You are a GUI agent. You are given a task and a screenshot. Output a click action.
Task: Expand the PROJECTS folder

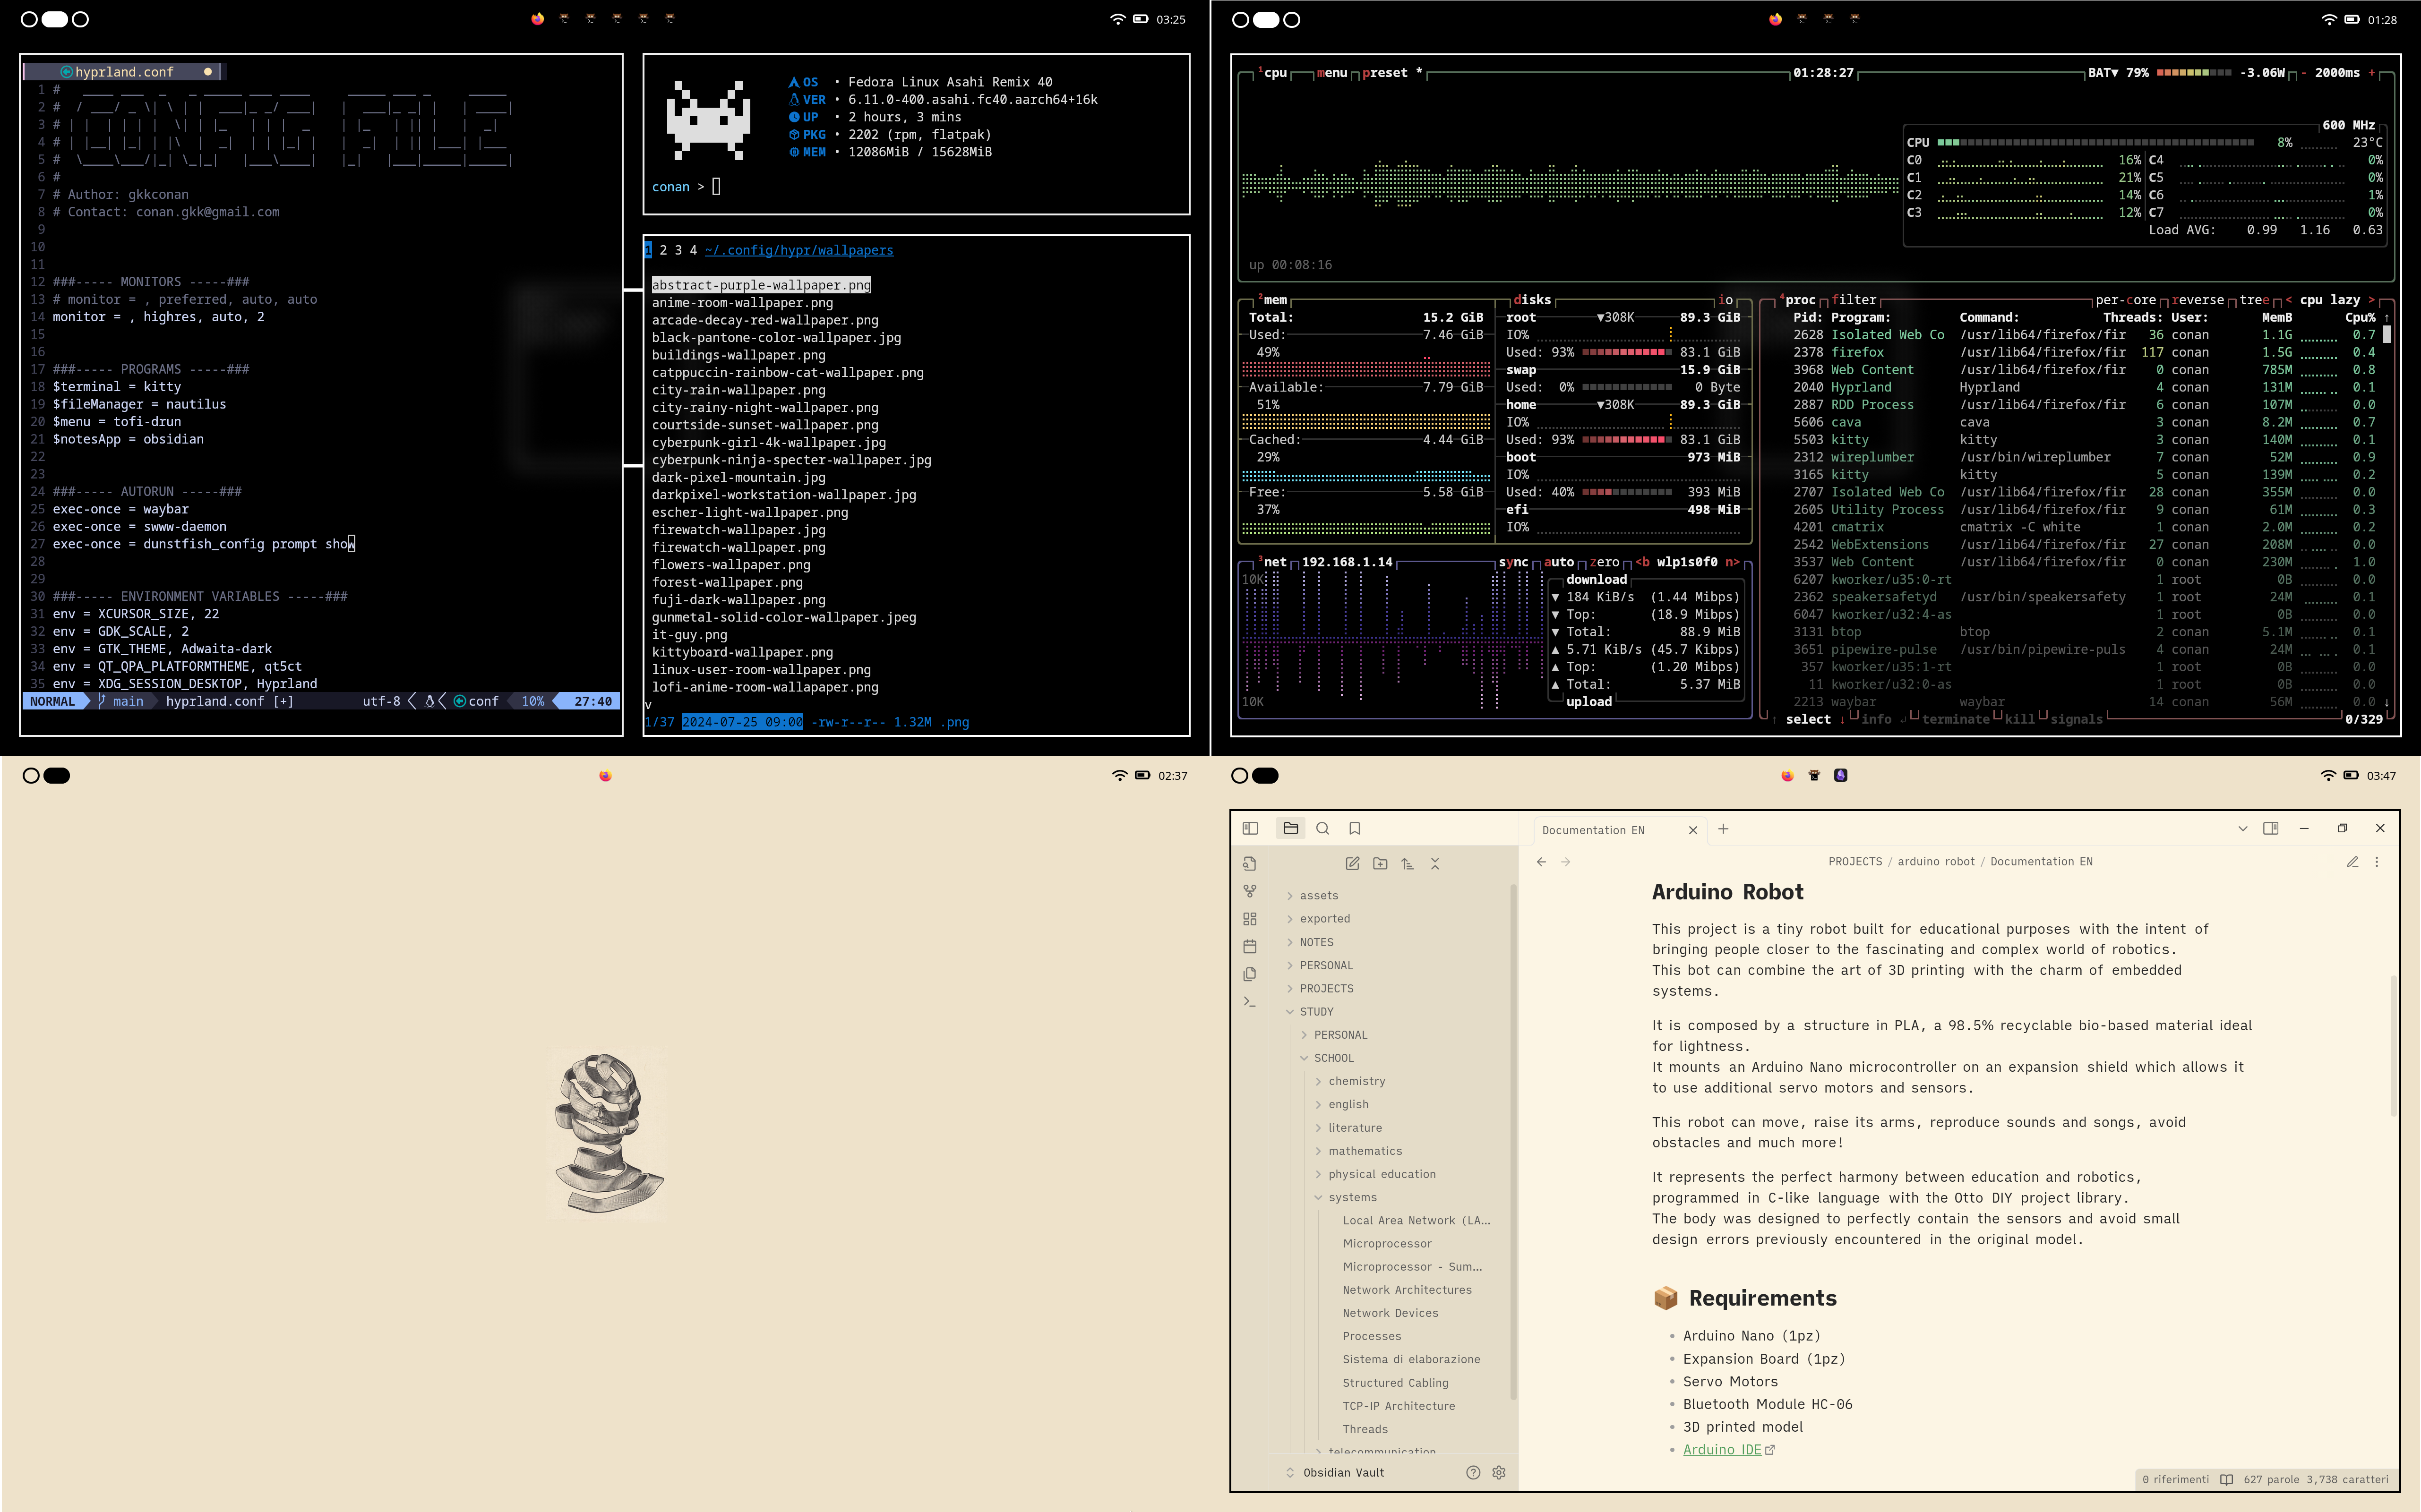pyautogui.click(x=1326, y=988)
